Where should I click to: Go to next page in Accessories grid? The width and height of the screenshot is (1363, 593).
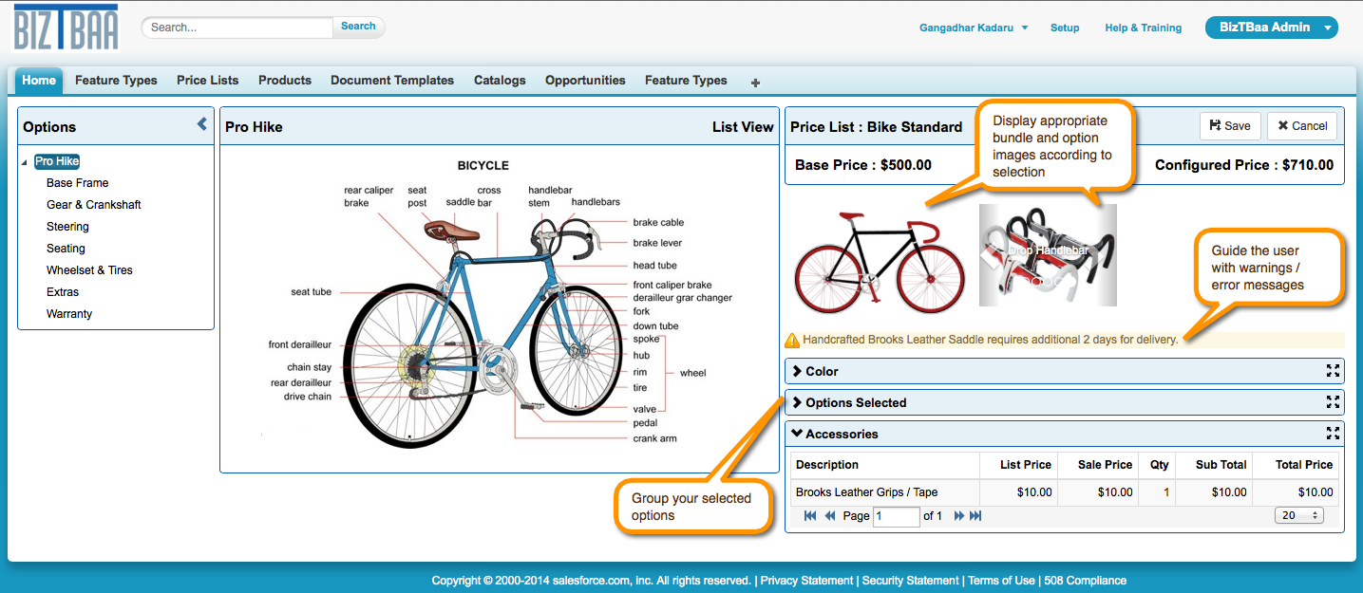958,516
